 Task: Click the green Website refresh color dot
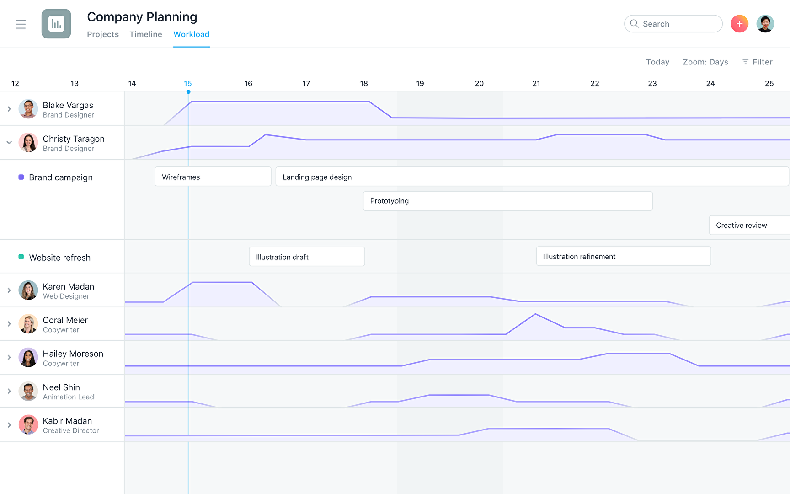tap(21, 257)
